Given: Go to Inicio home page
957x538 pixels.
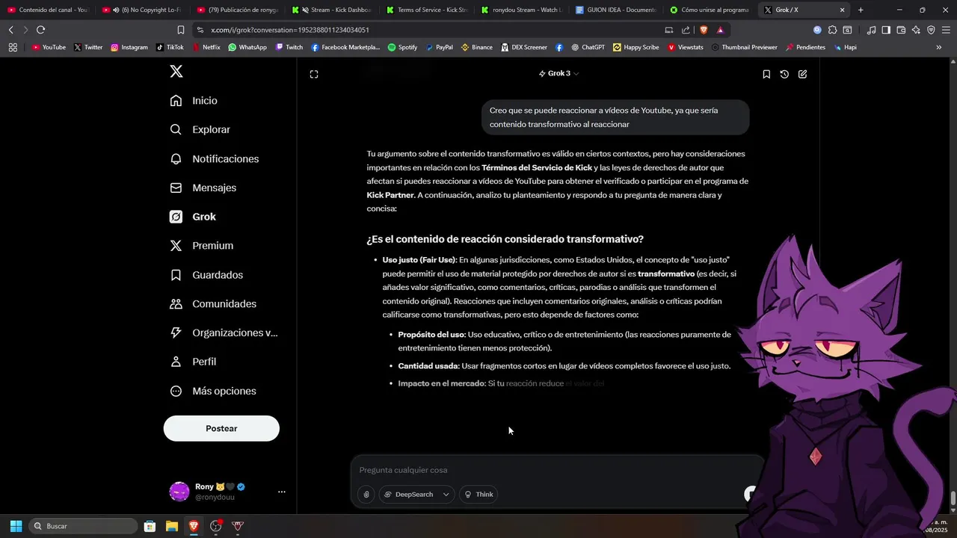Looking at the screenshot, I should pyautogui.click(x=194, y=101).
